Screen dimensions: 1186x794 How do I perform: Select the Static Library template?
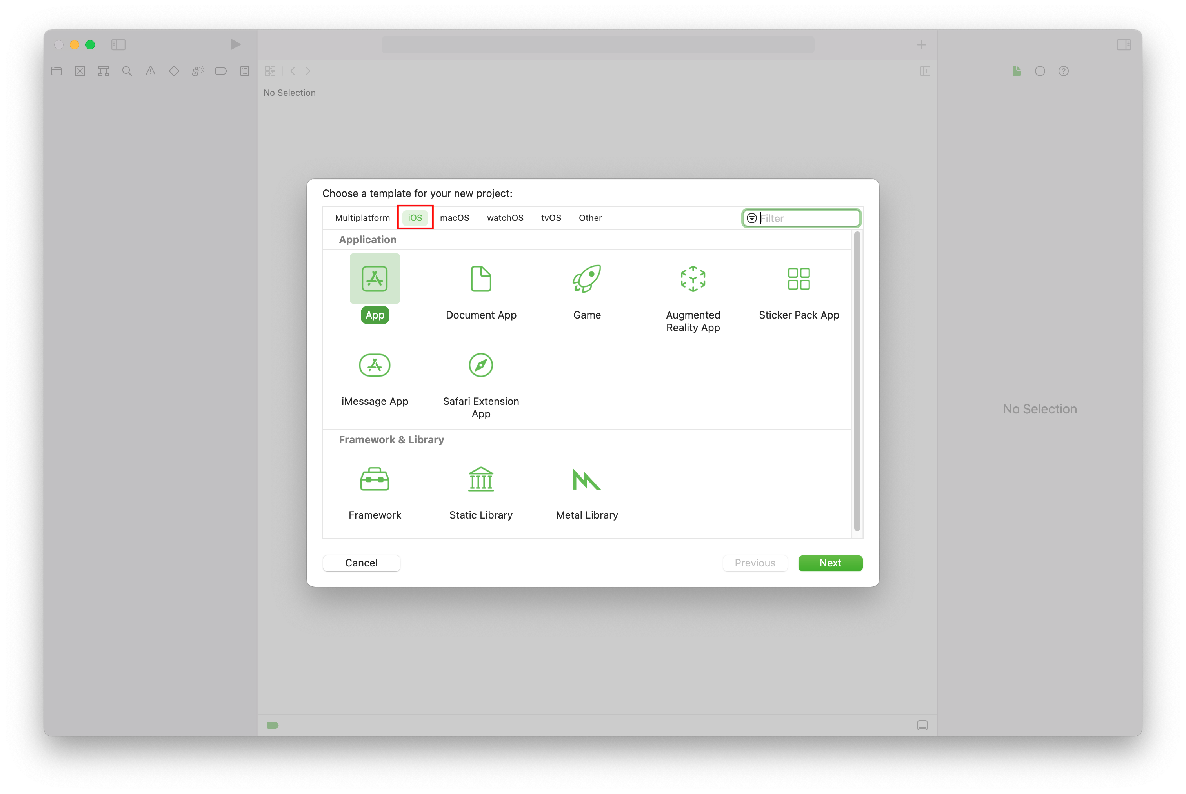click(481, 490)
